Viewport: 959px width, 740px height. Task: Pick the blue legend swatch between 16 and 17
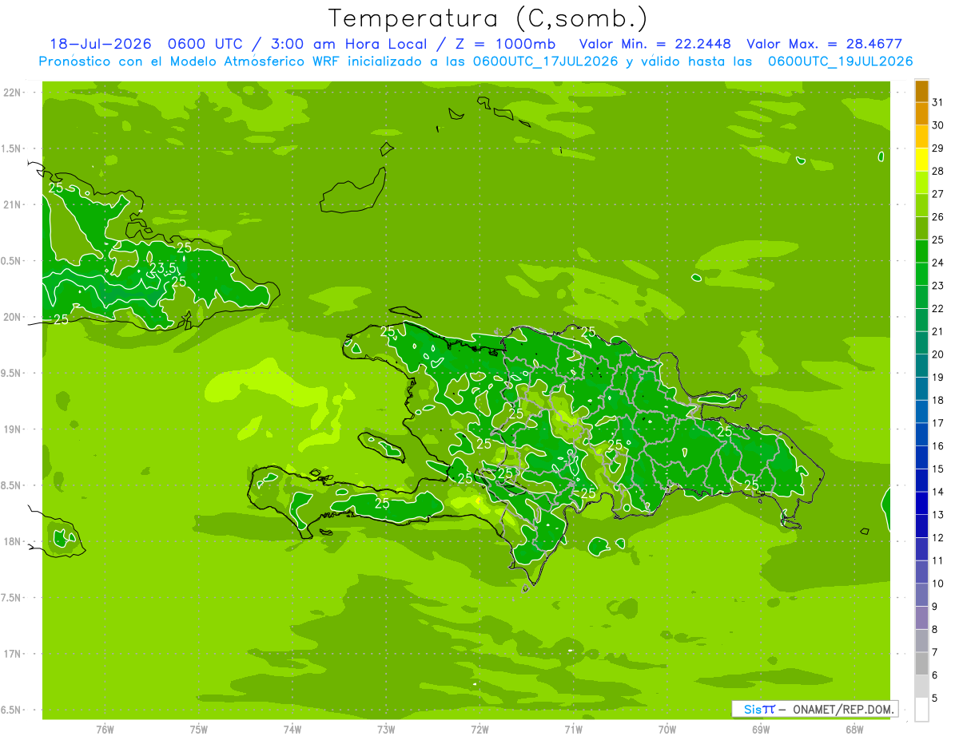point(922,434)
